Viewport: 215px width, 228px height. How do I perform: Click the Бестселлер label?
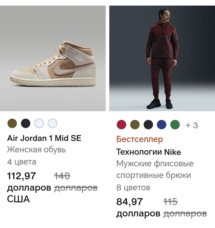tap(139, 139)
